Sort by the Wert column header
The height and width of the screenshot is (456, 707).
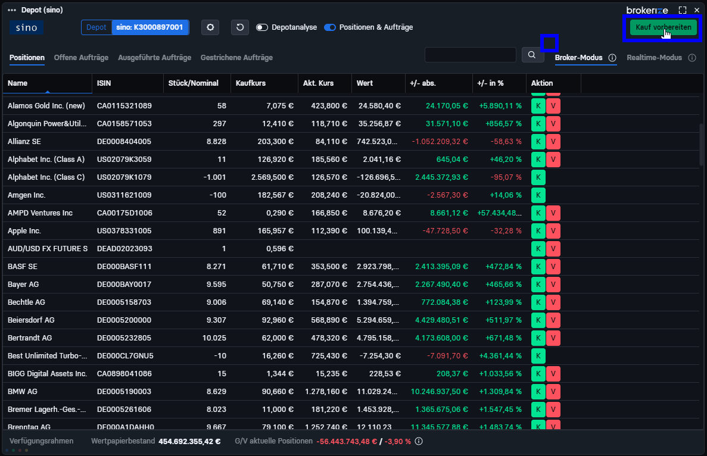point(378,83)
